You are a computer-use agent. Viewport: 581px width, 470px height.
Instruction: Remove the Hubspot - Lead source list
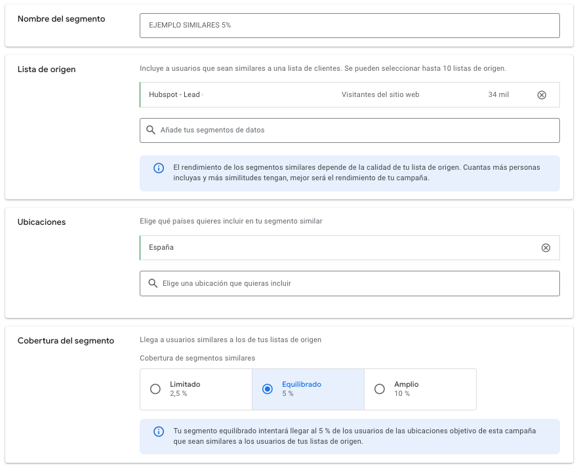coord(541,95)
